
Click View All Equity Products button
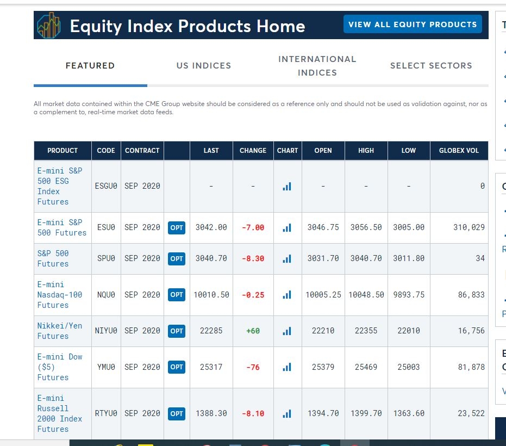click(x=413, y=24)
